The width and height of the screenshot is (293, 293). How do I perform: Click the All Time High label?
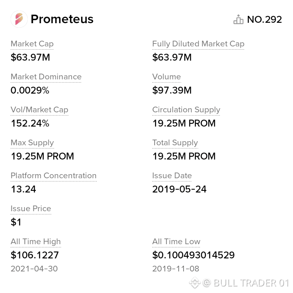click(x=36, y=241)
